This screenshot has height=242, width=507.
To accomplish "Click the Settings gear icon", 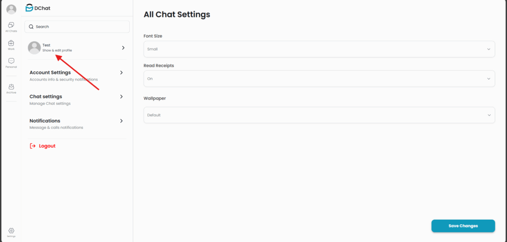I will pyautogui.click(x=11, y=231).
